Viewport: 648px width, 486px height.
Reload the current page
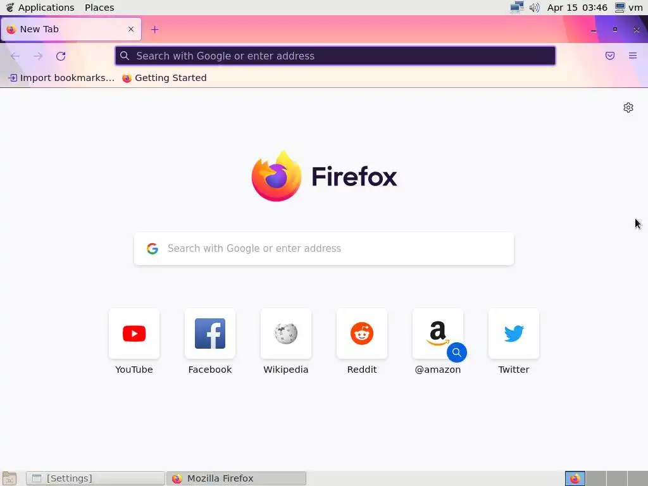click(x=61, y=56)
